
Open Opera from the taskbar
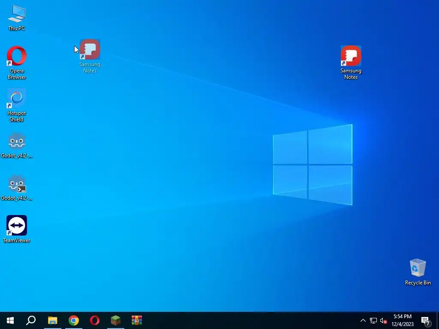click(x=95, y=320)
